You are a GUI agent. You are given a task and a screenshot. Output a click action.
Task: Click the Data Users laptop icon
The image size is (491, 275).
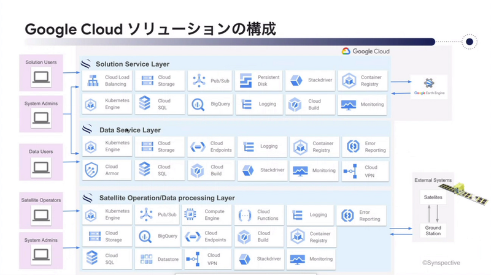[x=41, y=168]
